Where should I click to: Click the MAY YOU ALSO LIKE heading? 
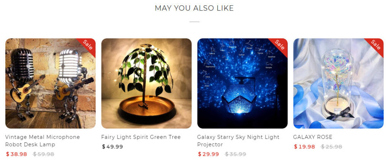click(194, 8)
